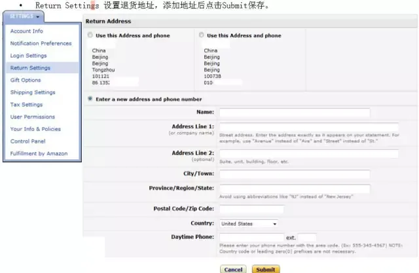This screenshot has height=273, width=419.
Task: Choose Enter a new address radio option
Action: coord(90,99)
